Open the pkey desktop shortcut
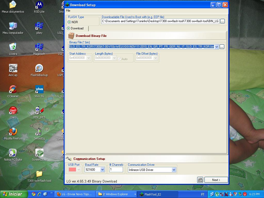Screen dimensions: 264x198 [39, 28]
